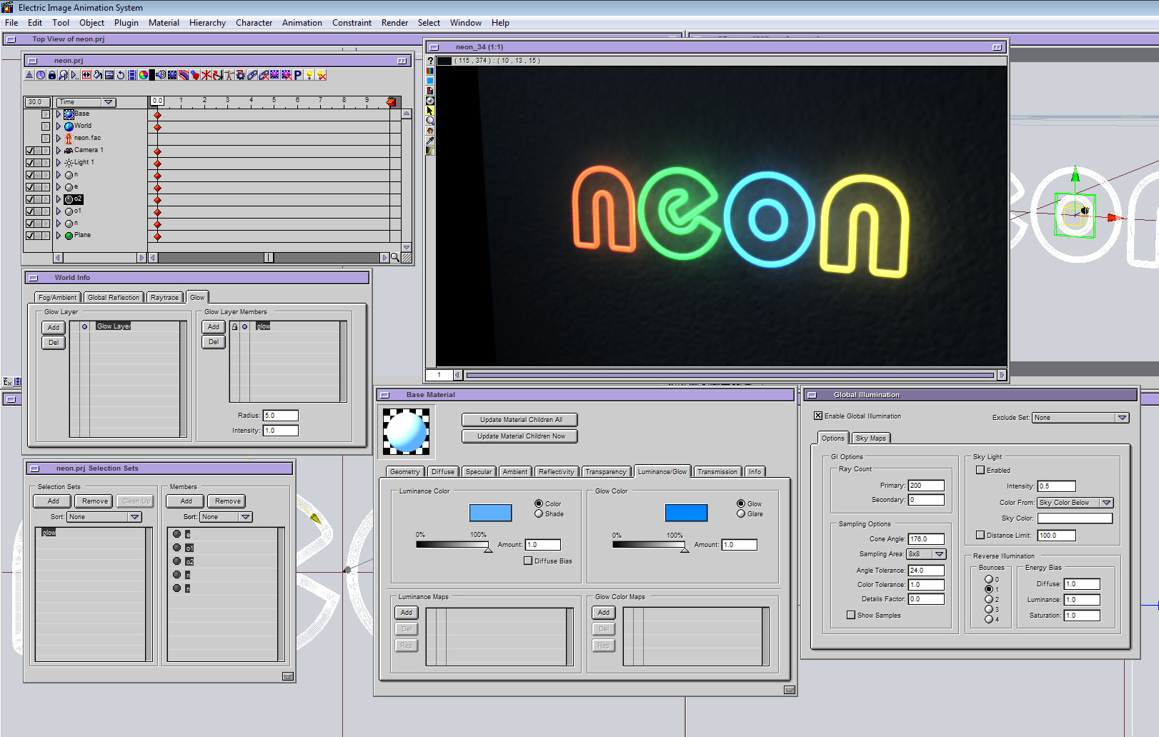Select the Glare radio button
1159x737 pixels.
tap(741, 513)
